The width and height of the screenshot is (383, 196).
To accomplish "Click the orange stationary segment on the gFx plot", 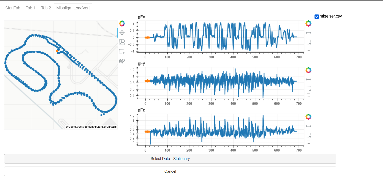I will (x=147, y=38).
